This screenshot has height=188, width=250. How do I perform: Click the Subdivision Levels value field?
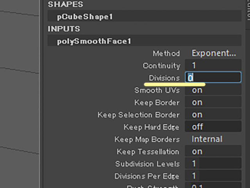213,163
